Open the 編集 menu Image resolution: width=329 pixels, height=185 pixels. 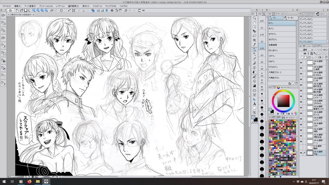17,6
